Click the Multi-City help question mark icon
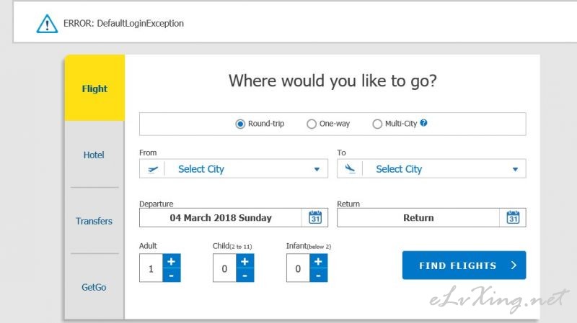This screenshot has width=577, height=323. pos(423,123)
